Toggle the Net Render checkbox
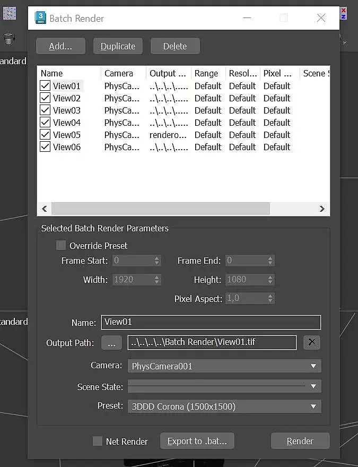Screen dimensions: 358x467 pyautogui.click(x=97, y=441)
